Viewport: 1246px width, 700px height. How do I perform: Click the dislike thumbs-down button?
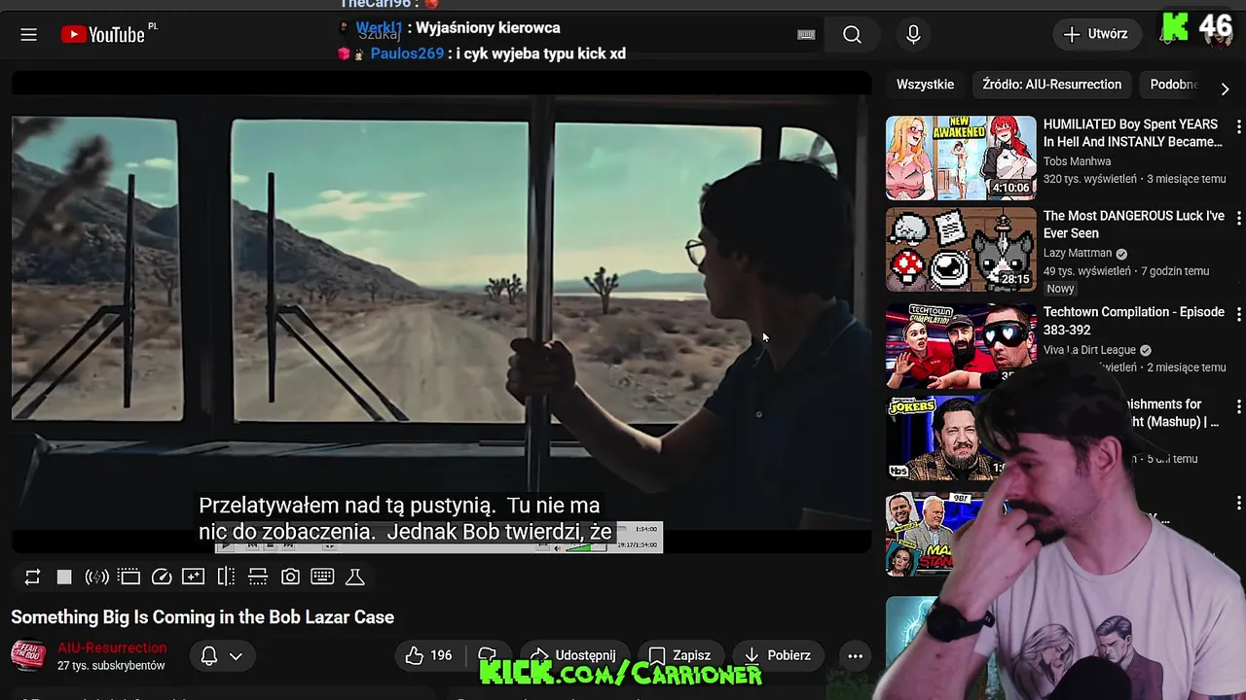(x=488, y=655)
